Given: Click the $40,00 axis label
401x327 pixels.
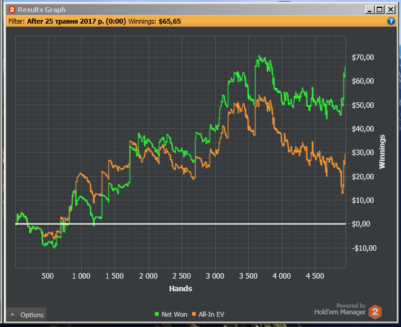Looking at the screenshot, I should coord(363,129).
